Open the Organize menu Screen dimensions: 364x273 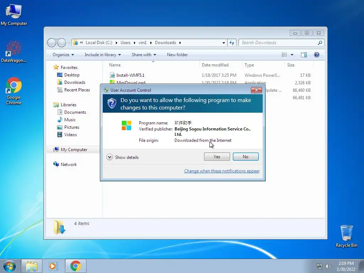pyautogui.click(x=63, y=55)
